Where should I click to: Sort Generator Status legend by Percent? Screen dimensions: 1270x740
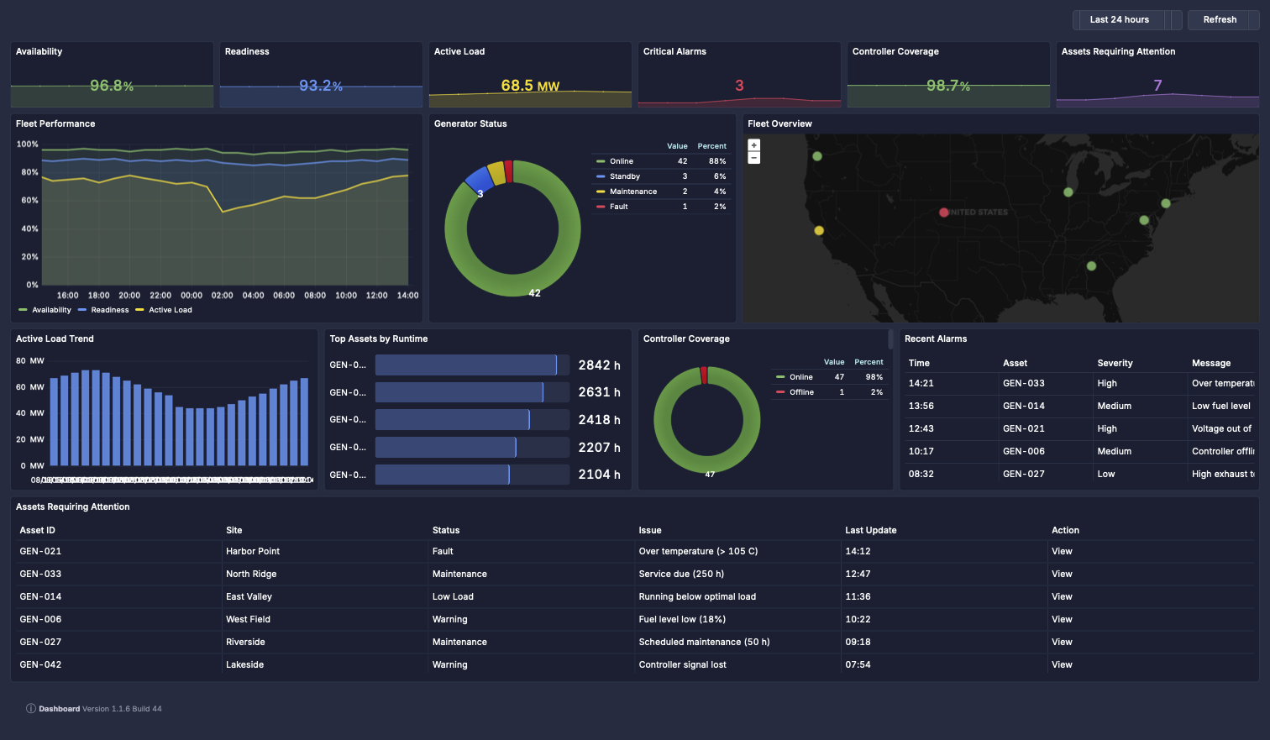[712, 146]
